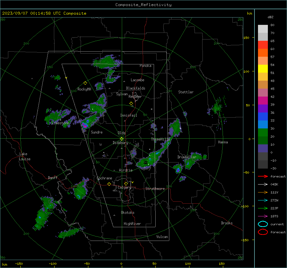Click the green 22JP arrow legend icon
This screenshot has width=287, height=268.
pos(263,208)
